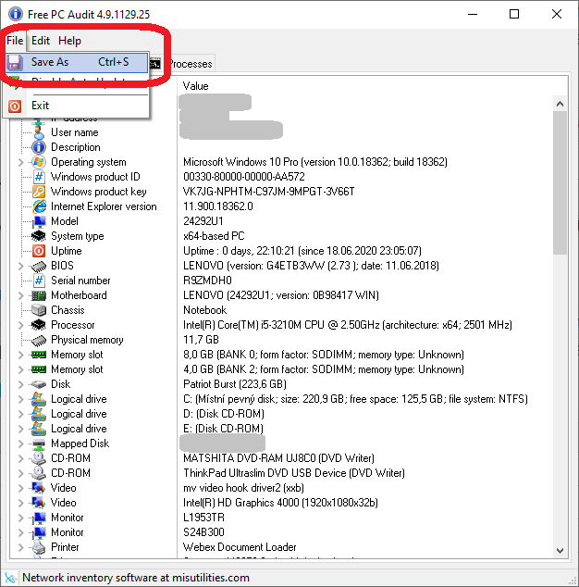The image size is (579, 587).
Task: Click the Serial number hash icon
Action: point(39,281)
